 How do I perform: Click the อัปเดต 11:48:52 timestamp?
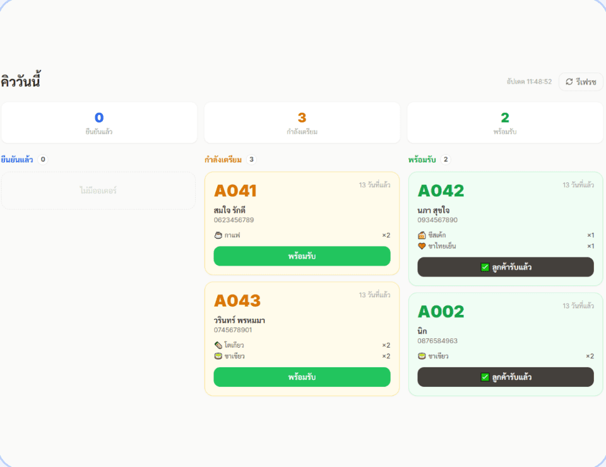tap(529, 82)
